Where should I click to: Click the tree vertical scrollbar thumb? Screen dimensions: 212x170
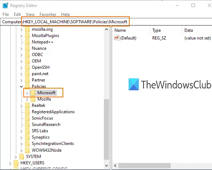107,129
